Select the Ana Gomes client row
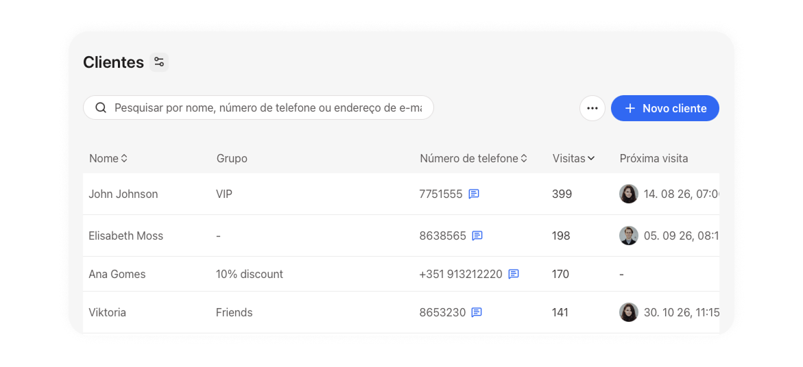The width and height of the screenshot is (803, 367). pyautogui.click(x=401, y=274)
